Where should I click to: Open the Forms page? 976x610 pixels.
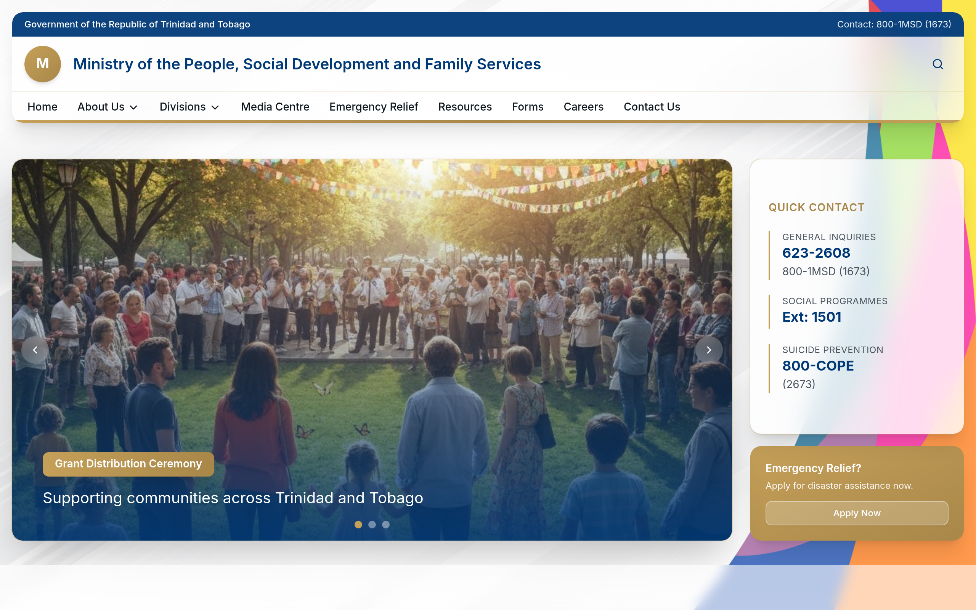(527, 106)
